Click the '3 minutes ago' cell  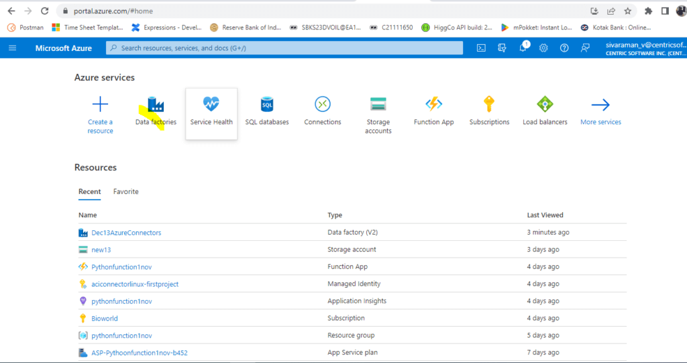(x=548, y=232)
